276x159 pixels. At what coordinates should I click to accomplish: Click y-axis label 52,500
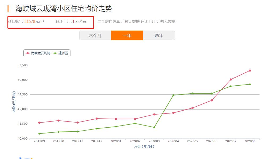click(x=23, y=65)
